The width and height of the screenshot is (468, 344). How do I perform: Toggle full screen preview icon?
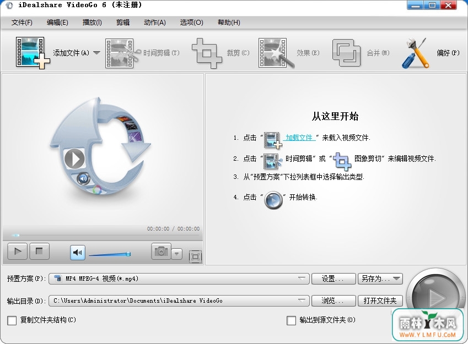195,256
